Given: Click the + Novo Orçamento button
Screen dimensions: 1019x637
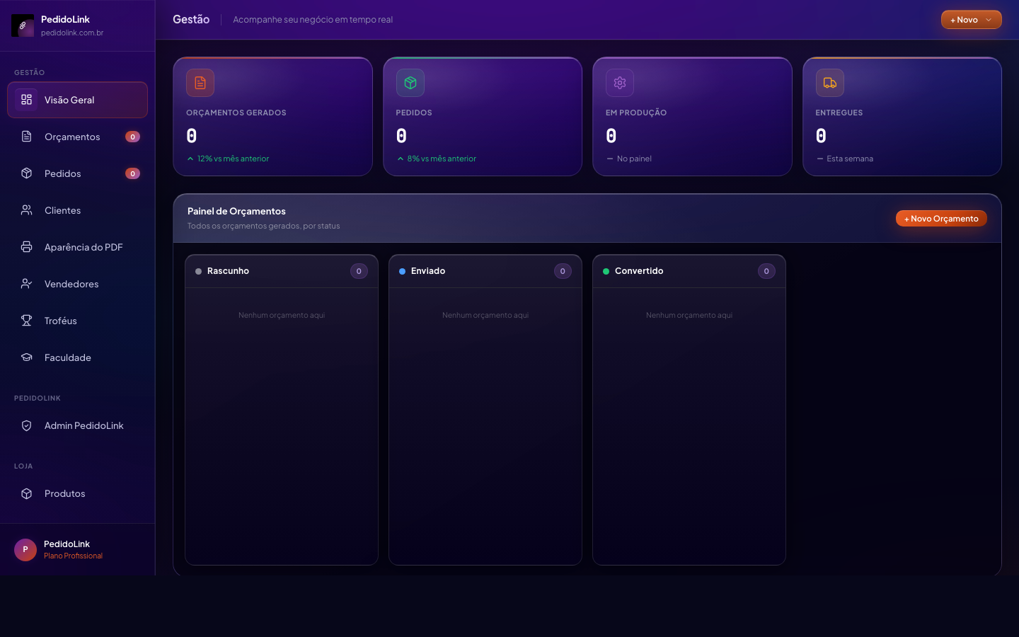Looking at the screenshot, I should coord(941,219).
